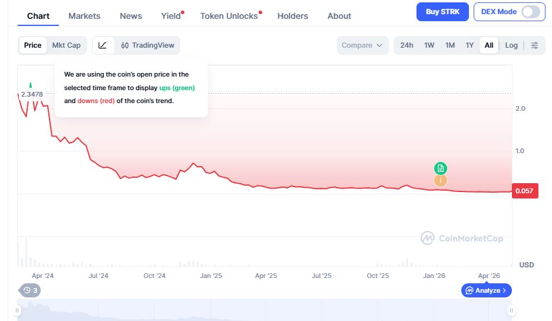Grab the left range slider handle

point(17,310)
